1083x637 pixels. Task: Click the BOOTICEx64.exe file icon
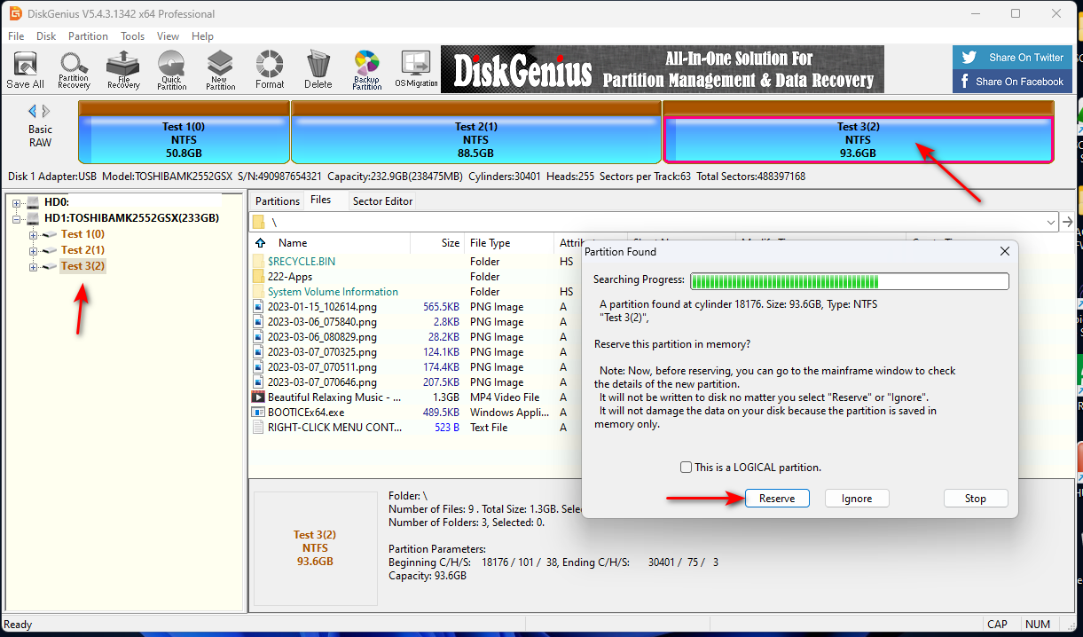[x=258, y=413]
